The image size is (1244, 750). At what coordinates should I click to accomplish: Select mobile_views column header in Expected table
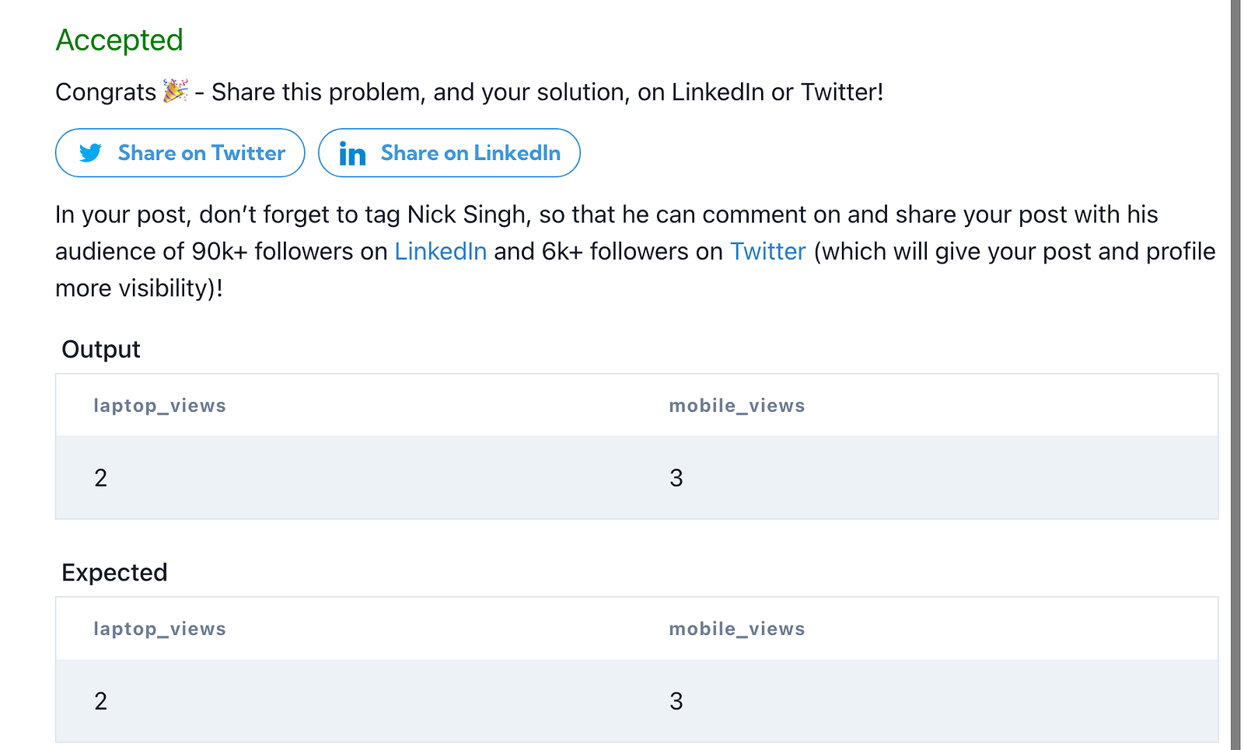pos(736,629)
